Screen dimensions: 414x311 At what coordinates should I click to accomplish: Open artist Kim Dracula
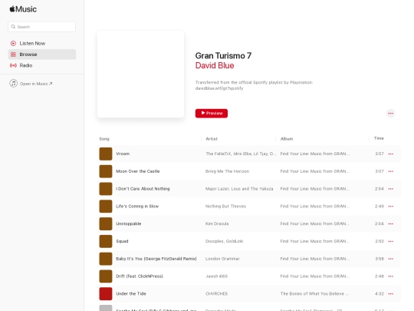217,223
